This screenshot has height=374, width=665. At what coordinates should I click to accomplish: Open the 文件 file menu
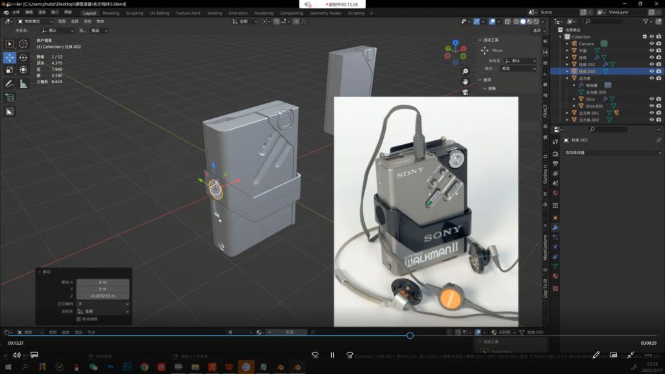[x=16, y=12]
